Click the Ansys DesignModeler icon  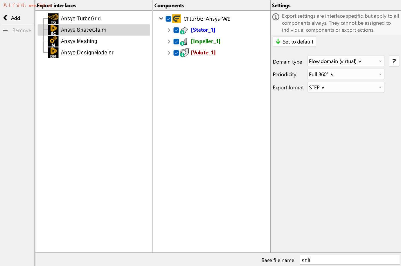click(53, 53)
